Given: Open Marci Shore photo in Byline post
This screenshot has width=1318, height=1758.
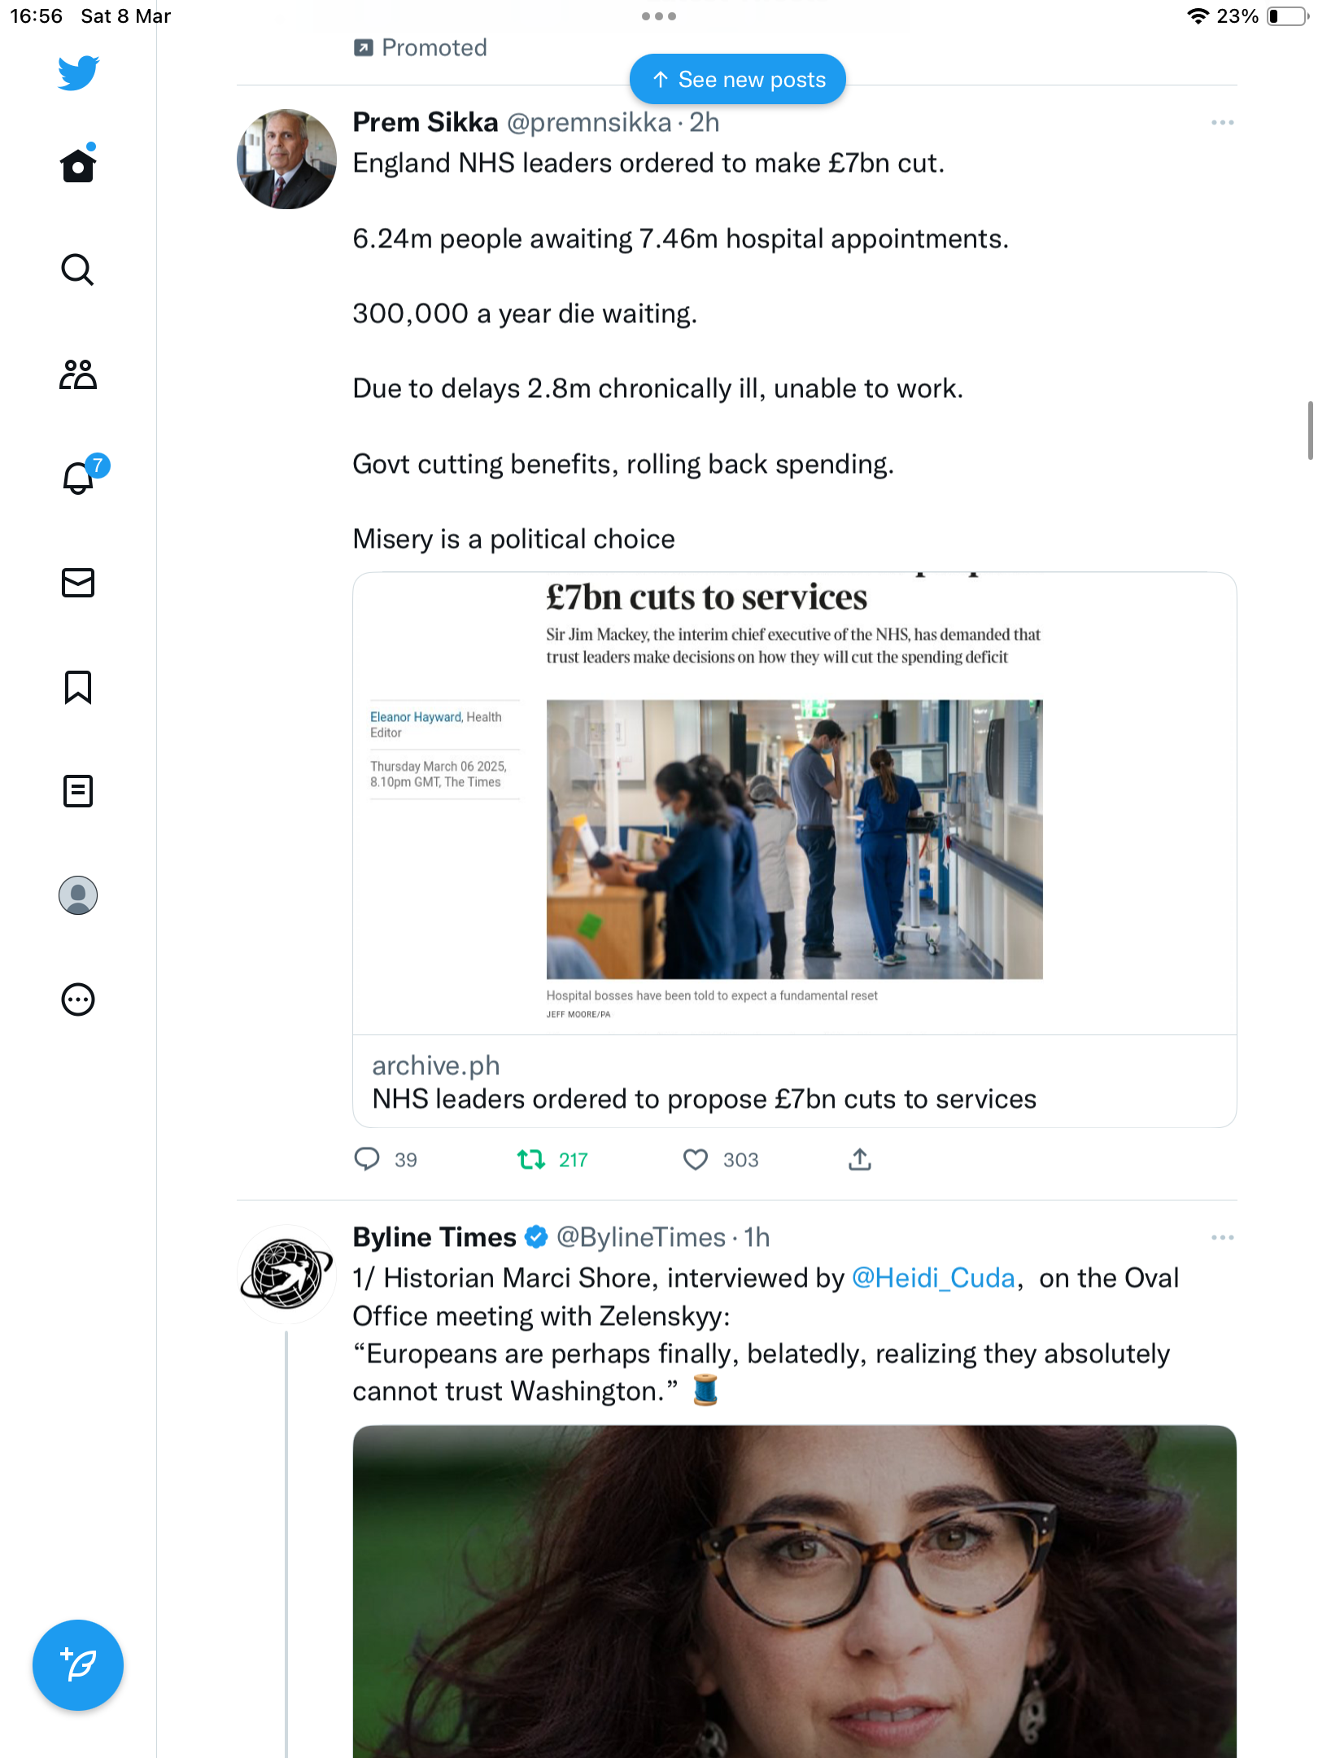Looking at the screenshot, I should coord(794,1591).
